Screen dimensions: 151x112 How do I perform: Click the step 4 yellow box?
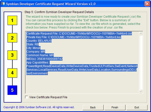point(12,73)
